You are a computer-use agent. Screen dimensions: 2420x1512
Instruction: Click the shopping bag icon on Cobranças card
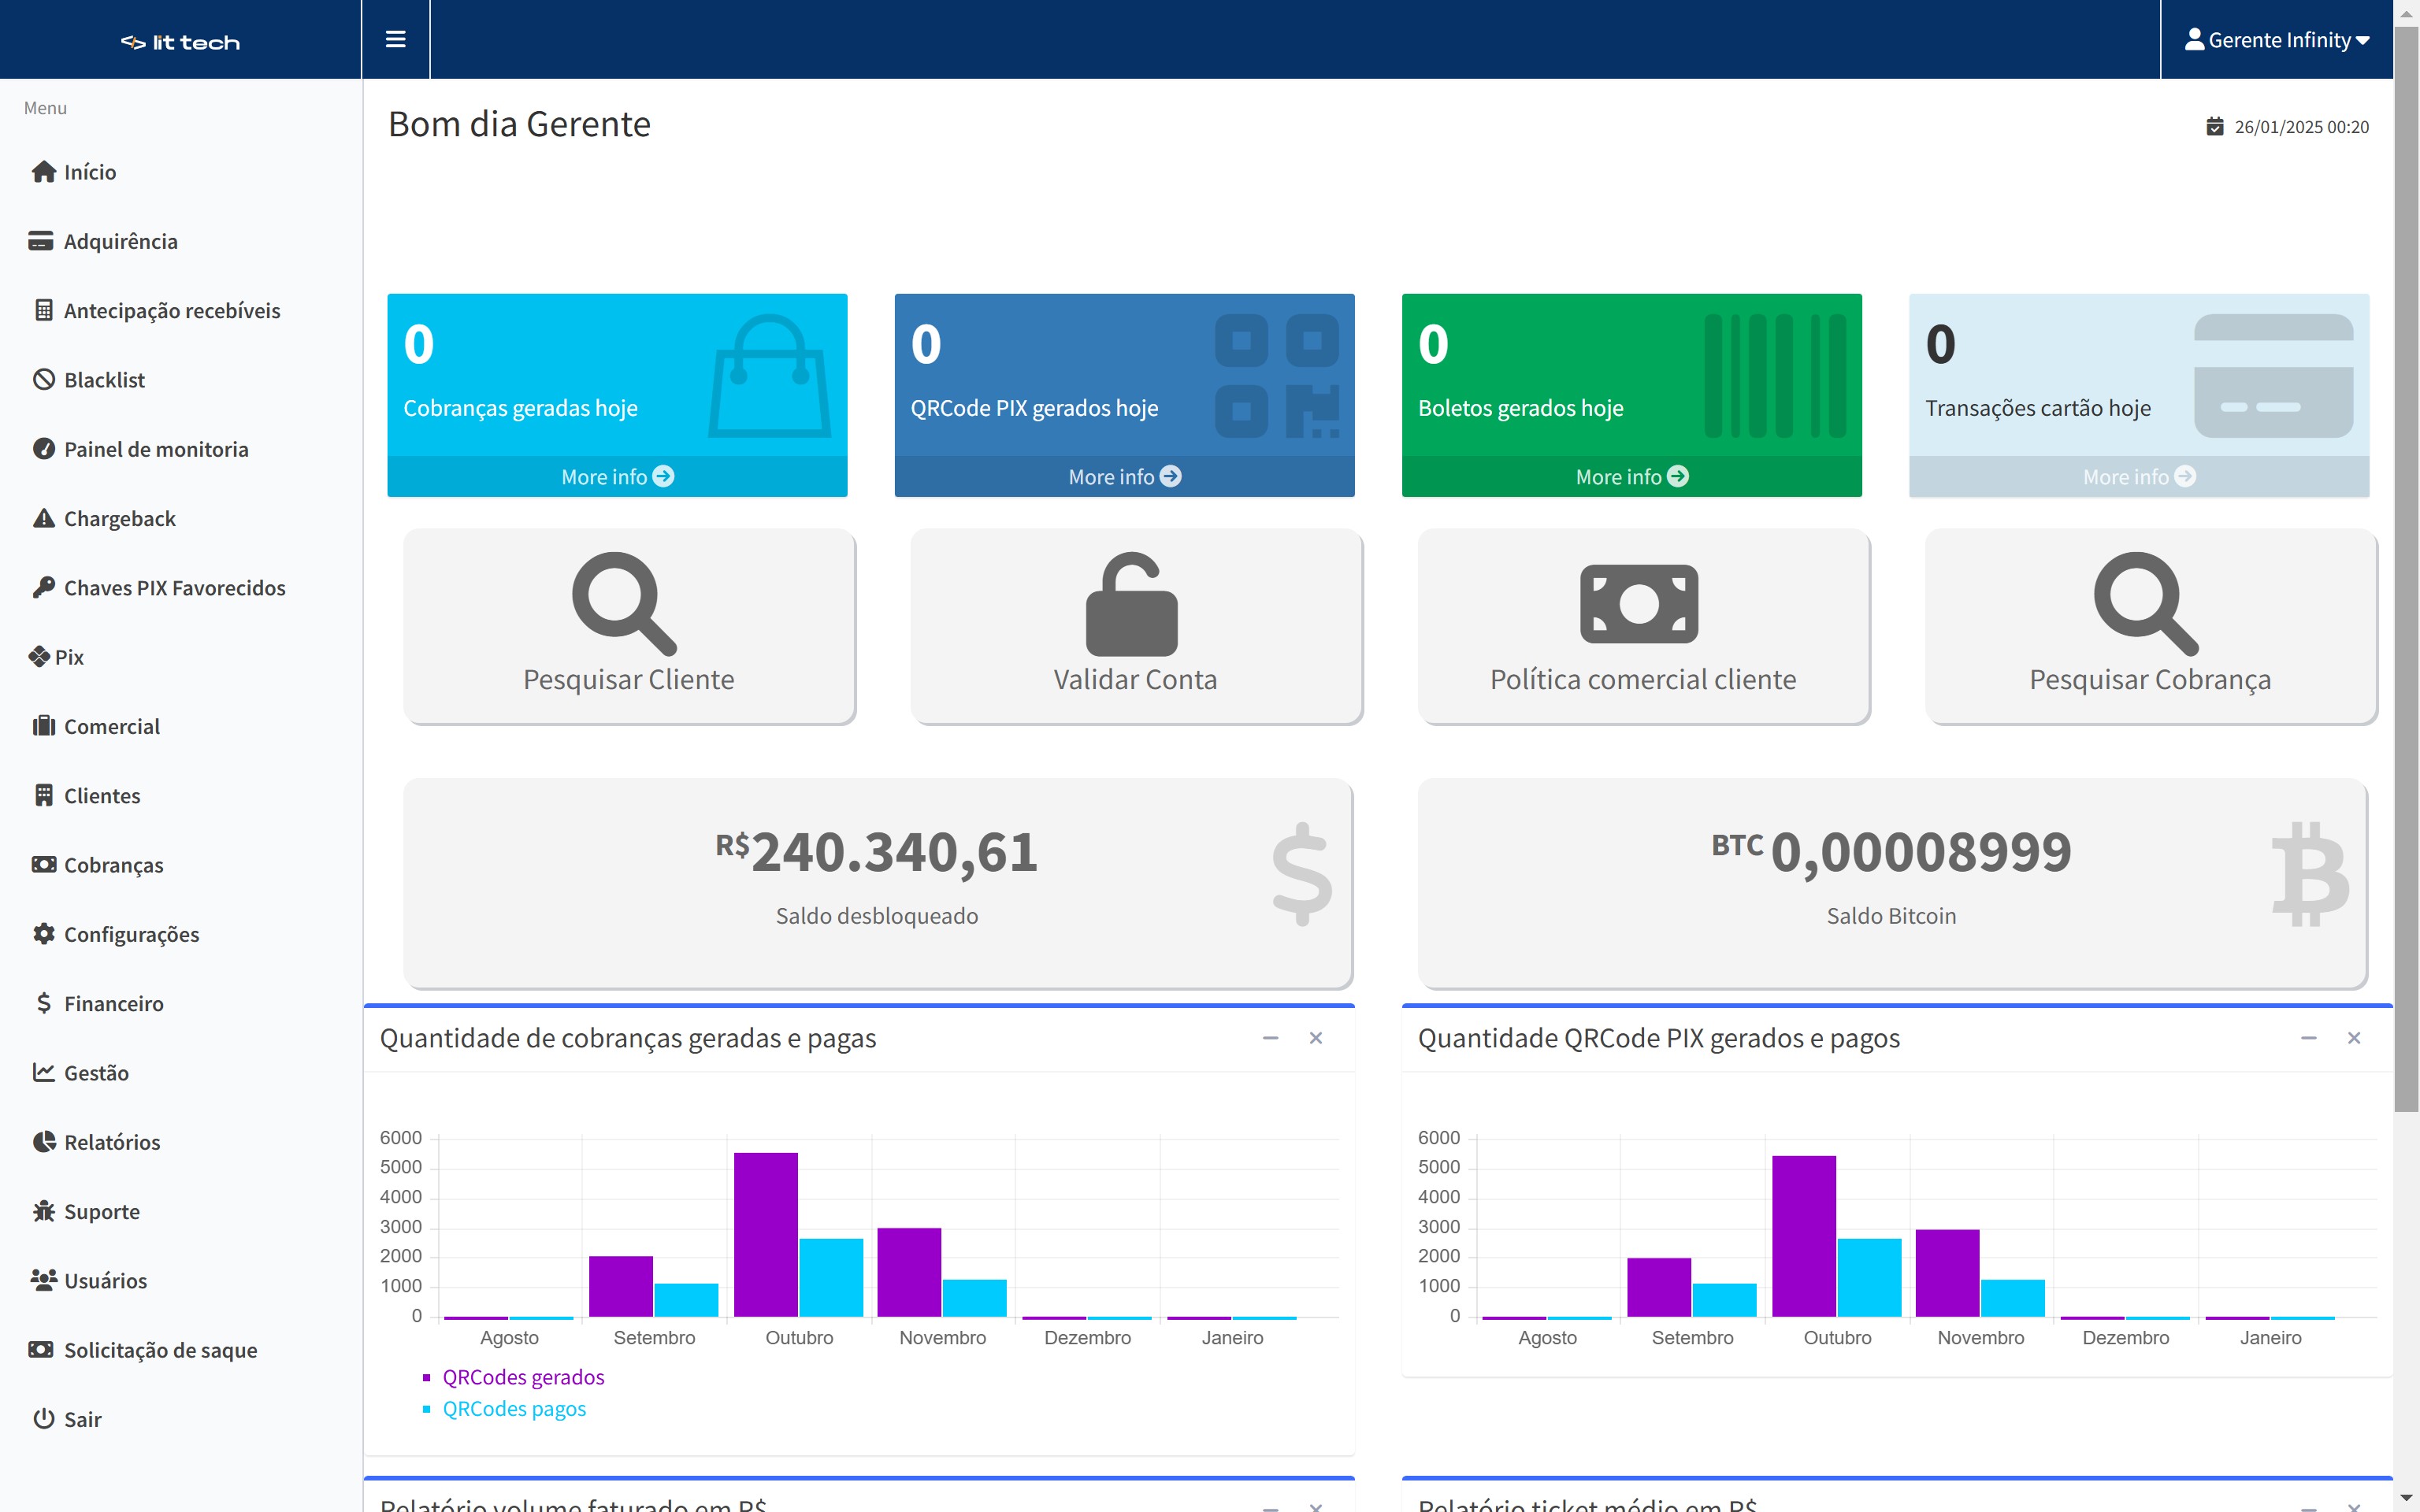click(769, 376)
